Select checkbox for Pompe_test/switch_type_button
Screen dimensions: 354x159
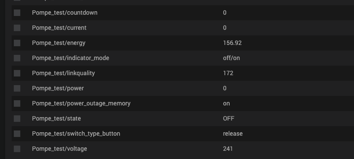point(17,134)
